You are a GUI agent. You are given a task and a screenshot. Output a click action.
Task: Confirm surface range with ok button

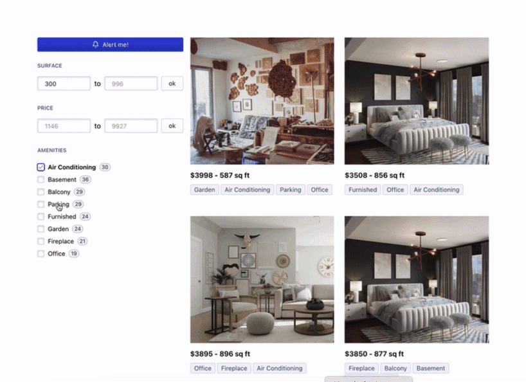[x=172, y=84]
